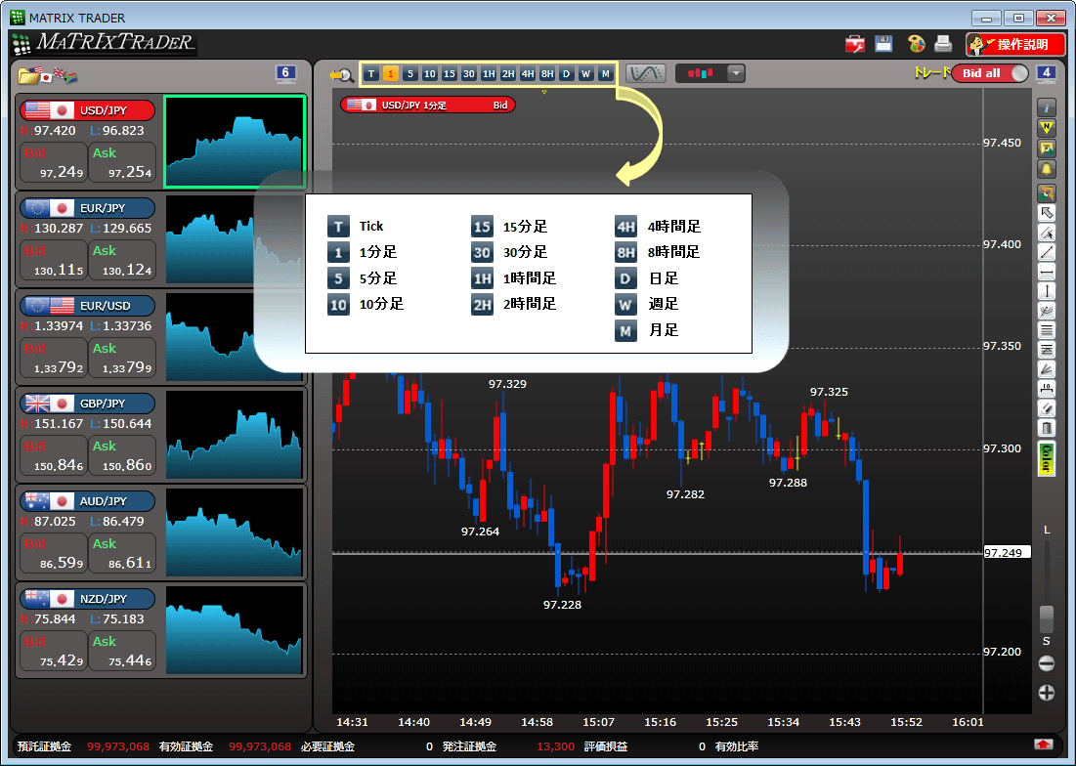Click the bell alert icon
The width and height of the screenshot is (1076, 766).
pyautogui.click(x=1047, y=169)
